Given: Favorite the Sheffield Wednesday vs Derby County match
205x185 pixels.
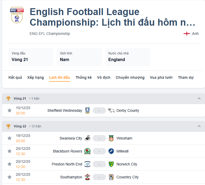Looking at the screenshot, I should pyautogui.click(x=10, y=110).
